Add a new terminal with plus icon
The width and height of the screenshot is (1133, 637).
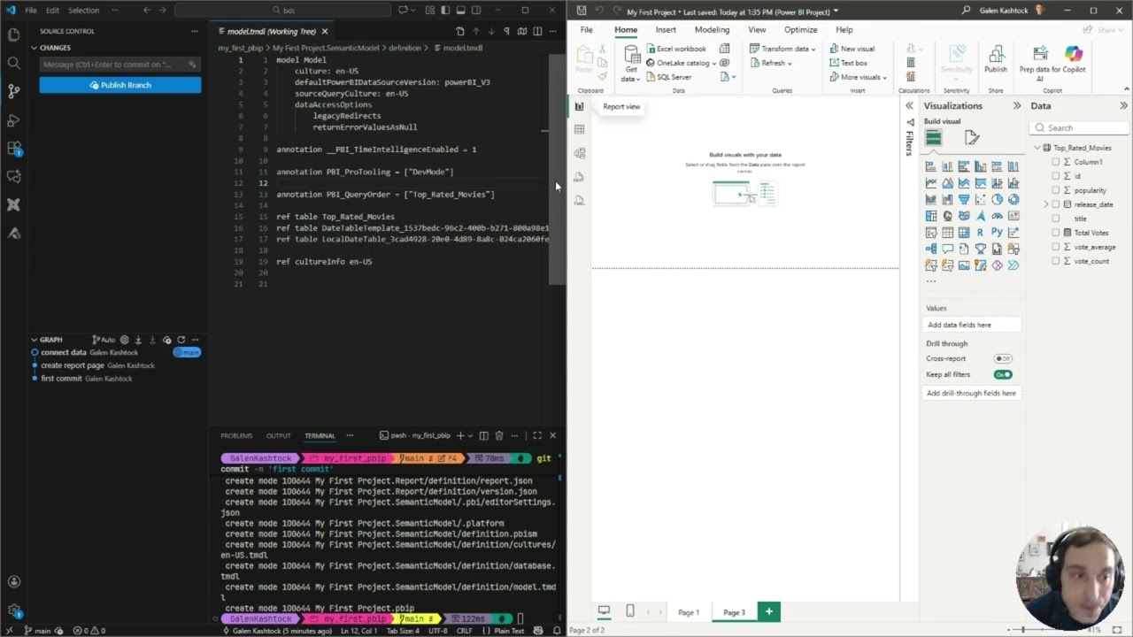[459, 435]
